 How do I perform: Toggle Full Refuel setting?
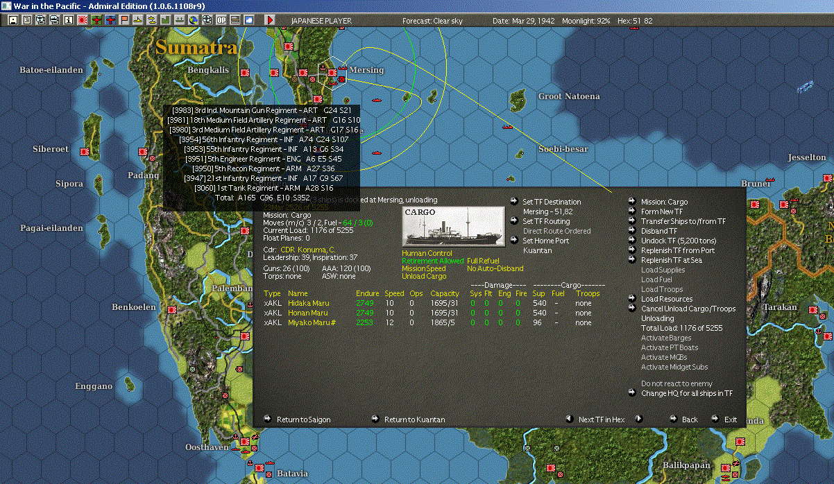click(483, 261)
